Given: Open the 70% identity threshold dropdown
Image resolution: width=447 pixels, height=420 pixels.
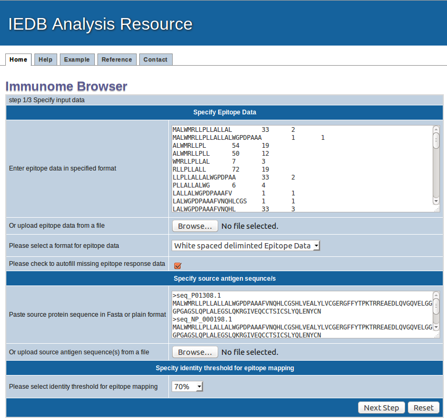Looking at the screenshot, I should pos(187,387).
